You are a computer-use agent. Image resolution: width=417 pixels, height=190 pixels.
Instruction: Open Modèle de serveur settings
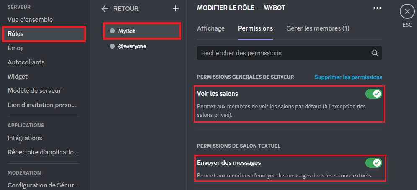click(x=34, y=91)
